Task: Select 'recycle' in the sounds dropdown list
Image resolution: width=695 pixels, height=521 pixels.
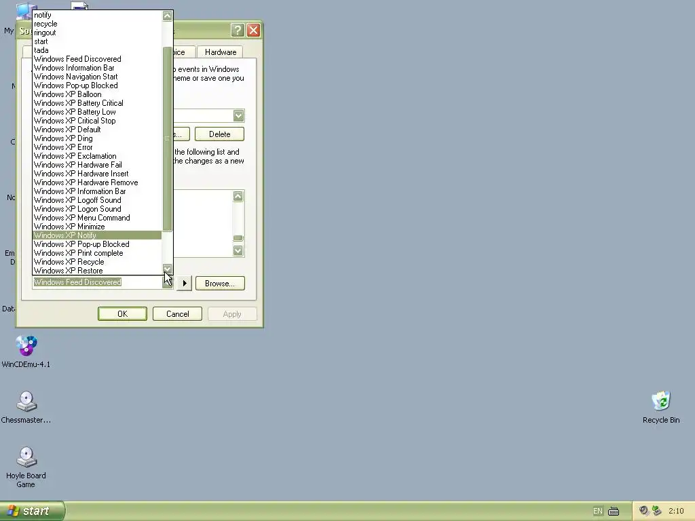Action: [98, 24]
